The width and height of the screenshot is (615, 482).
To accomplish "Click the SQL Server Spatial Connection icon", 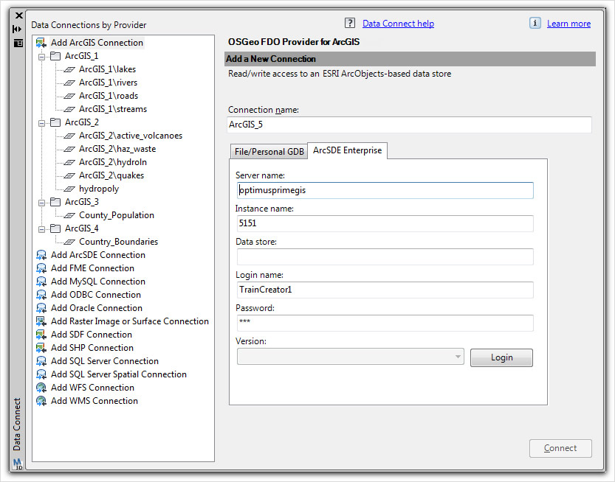I will [x=41, y=374].
